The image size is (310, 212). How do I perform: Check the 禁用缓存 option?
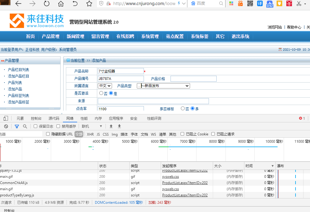tap(58, 126)
